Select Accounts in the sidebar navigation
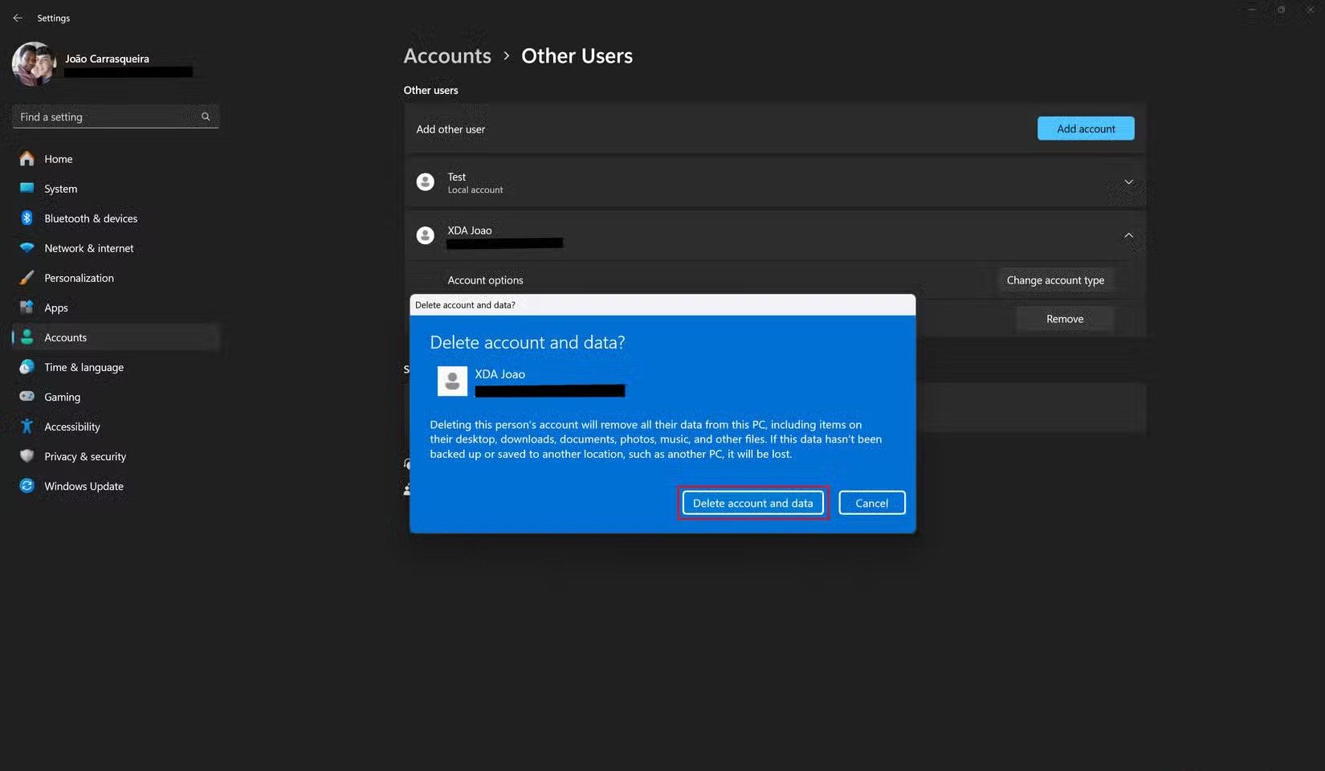Screen dimensions: 1325x771 tap(65, 337)
